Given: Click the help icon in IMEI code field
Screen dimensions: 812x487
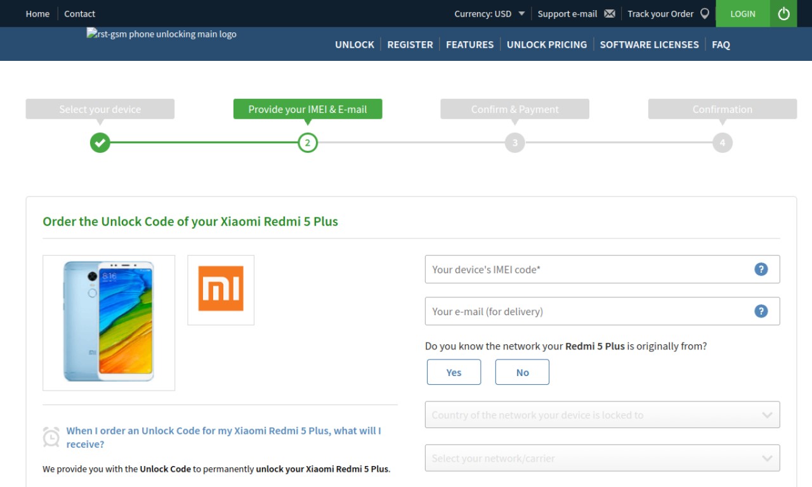Looking at the screenshot, I should click(x=761, y=269).
